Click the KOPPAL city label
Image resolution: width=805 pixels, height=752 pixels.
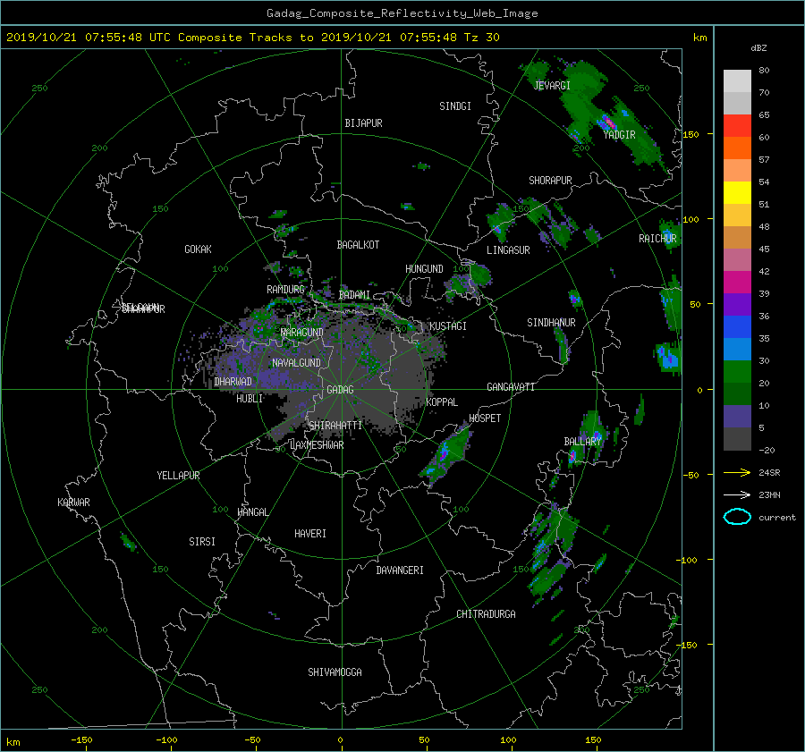tap(442, 402)
